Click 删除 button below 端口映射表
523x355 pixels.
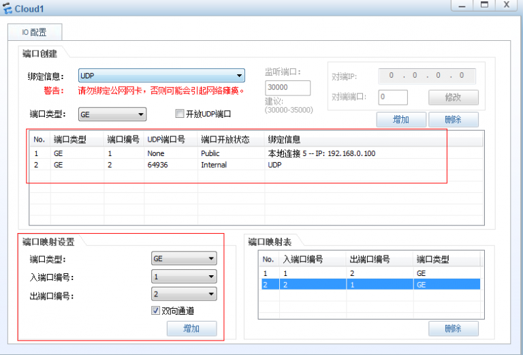(453, 328)
